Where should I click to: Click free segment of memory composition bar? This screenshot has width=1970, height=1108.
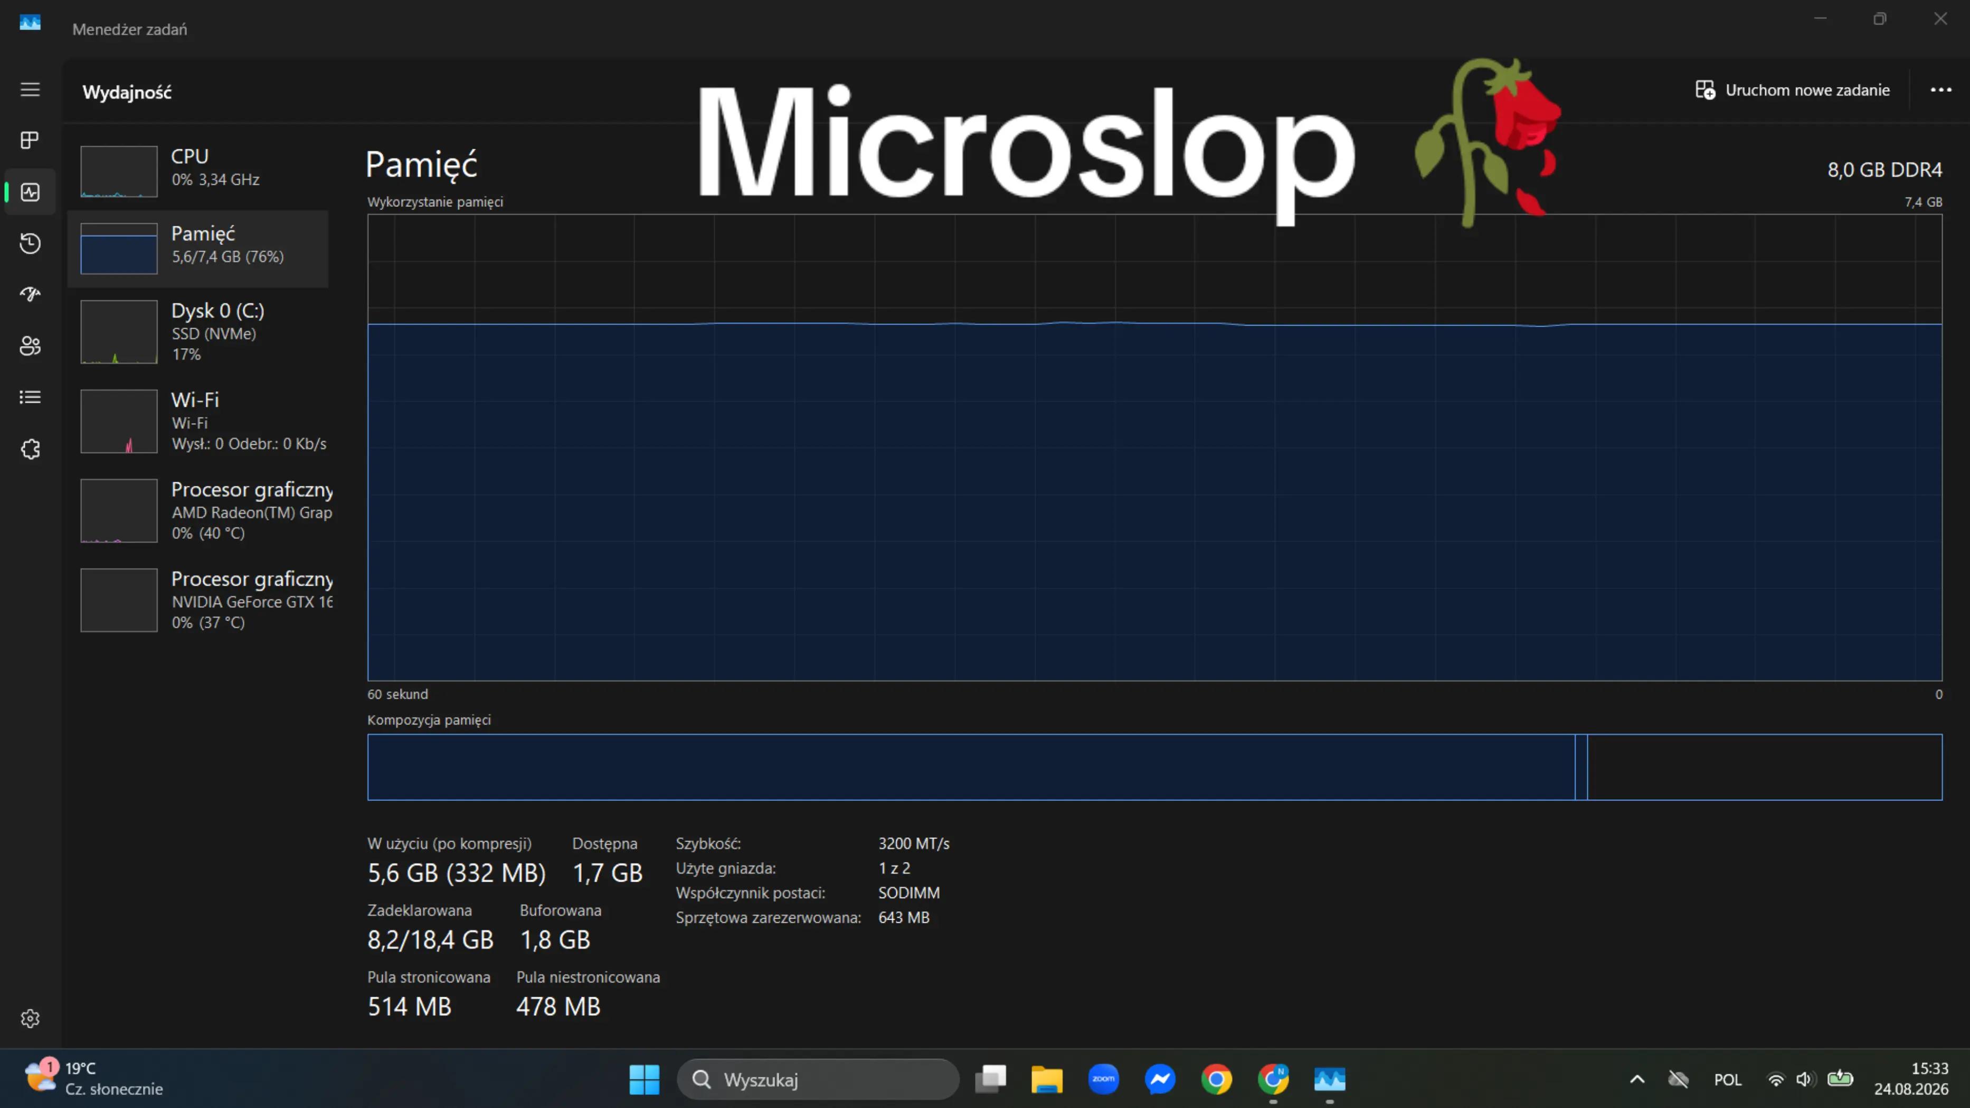[1765, 767]
